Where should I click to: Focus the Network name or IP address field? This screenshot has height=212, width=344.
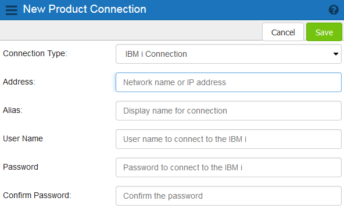(x=228, y=82)
